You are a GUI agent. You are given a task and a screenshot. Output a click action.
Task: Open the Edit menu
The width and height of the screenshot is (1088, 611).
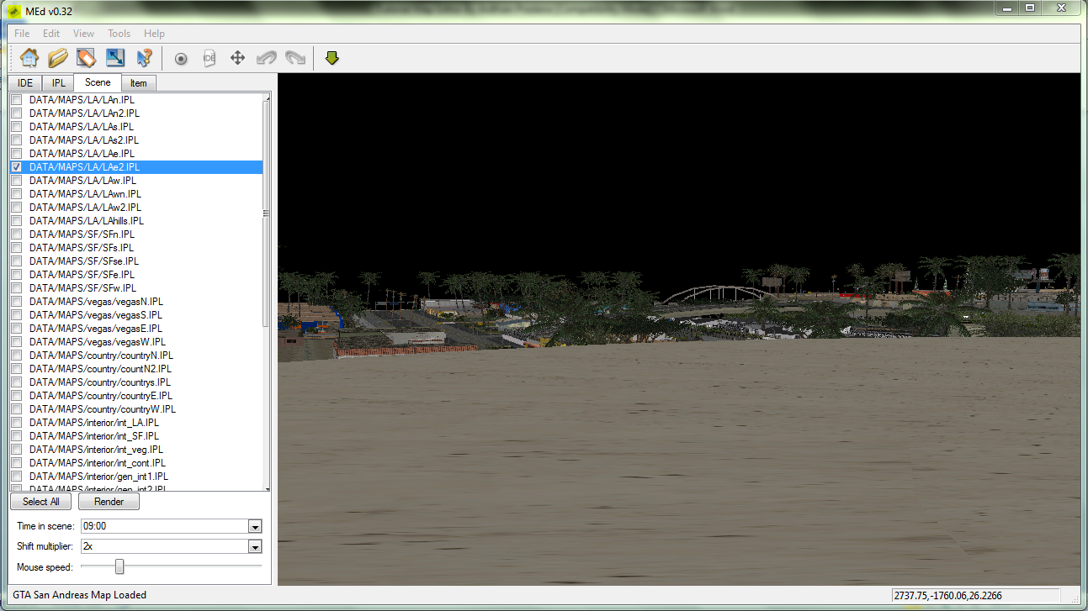tap(51, 34)
